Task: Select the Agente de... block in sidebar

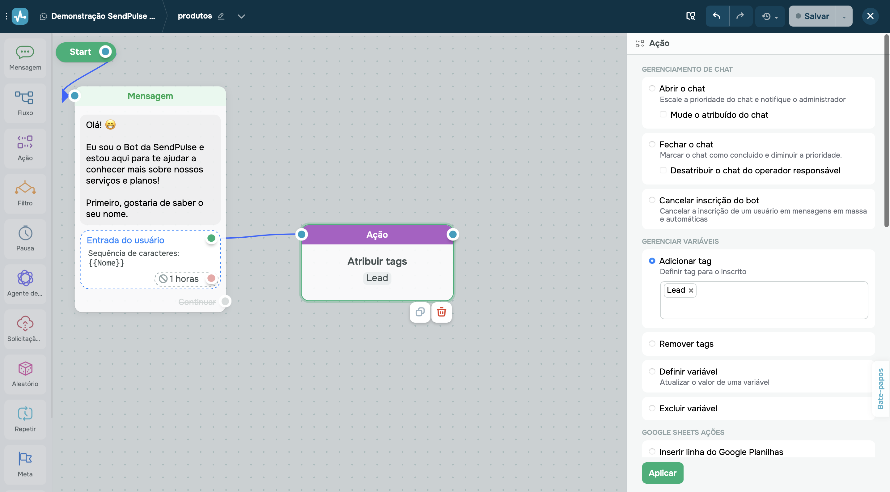Action: pos(25,284)
